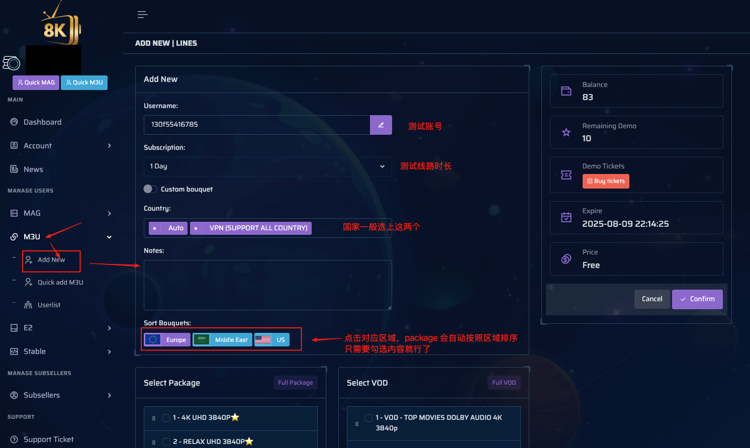
Task: Check the 2 - RELAX UHD 3840P package
Action: coord(166,442)
